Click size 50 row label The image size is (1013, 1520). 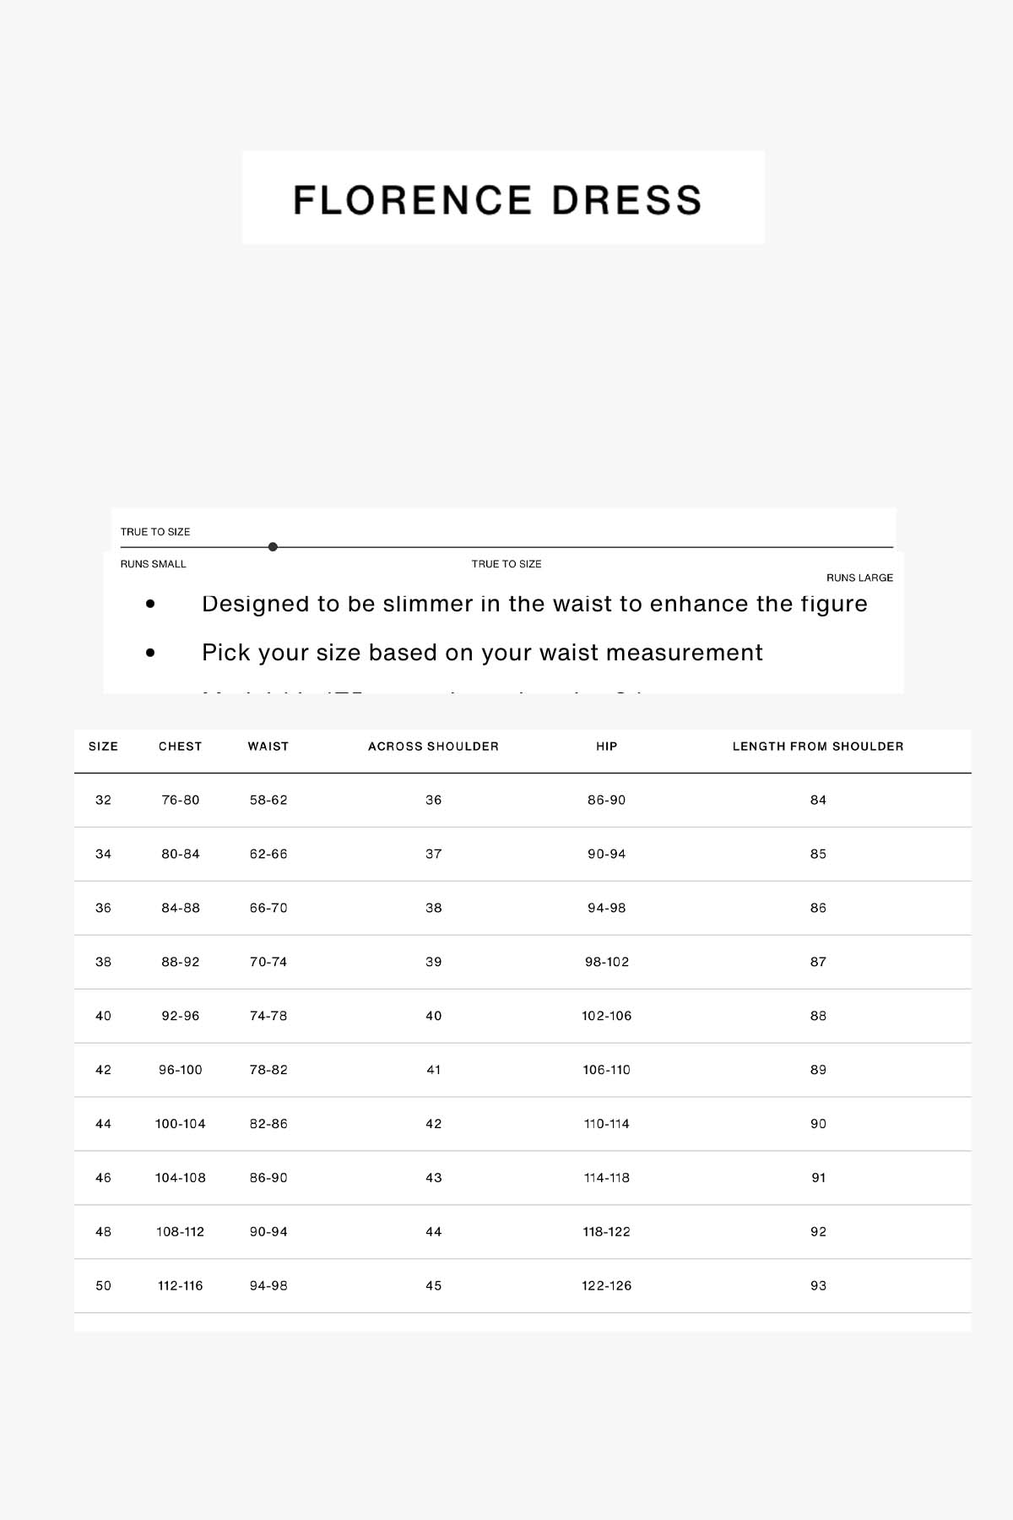tap(103, 1285)
